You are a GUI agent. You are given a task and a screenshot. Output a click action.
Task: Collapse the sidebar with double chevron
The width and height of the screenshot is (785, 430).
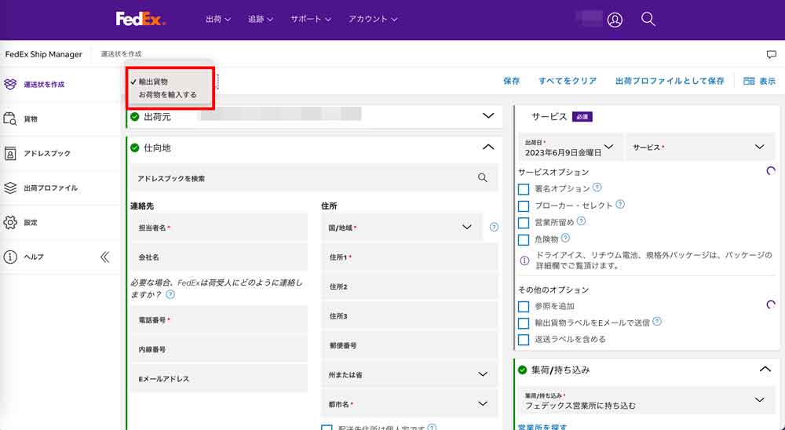click(x=104, y=257)
